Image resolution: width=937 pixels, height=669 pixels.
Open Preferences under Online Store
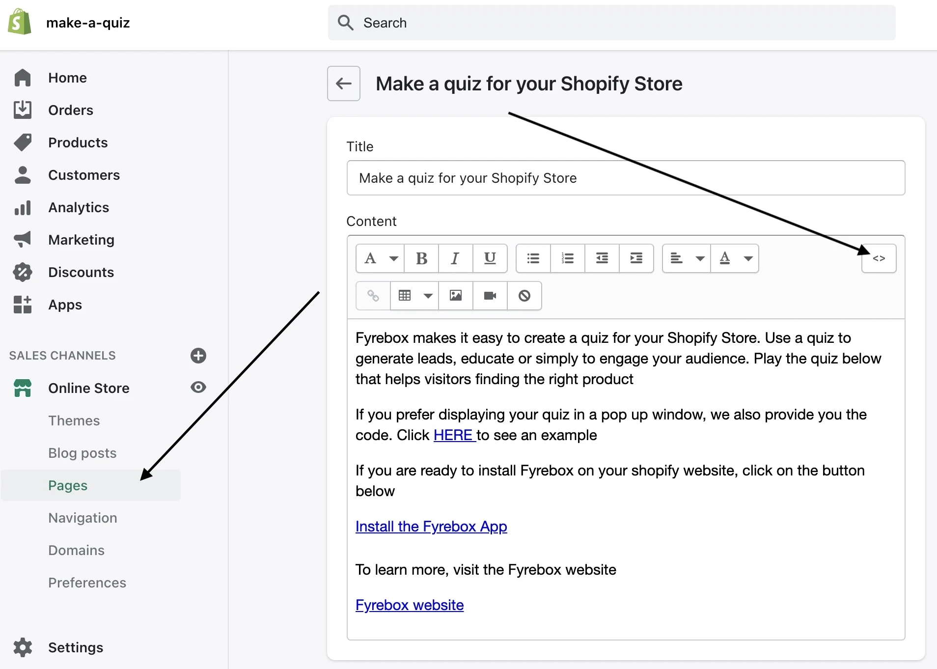(87, 583)
